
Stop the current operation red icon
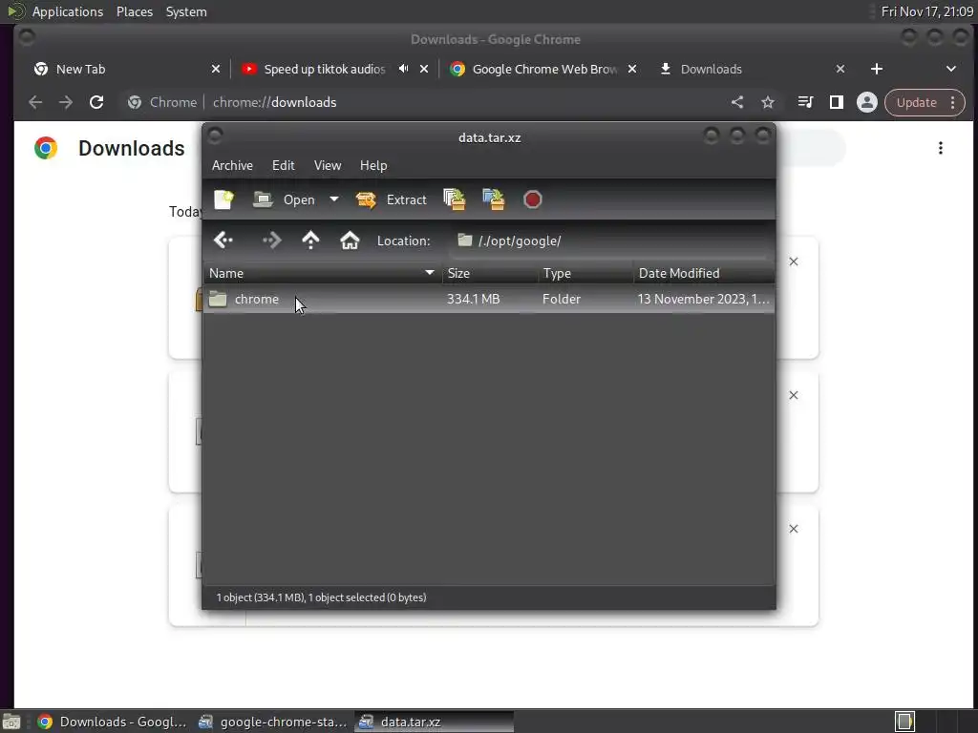click(x=533, y=199)
